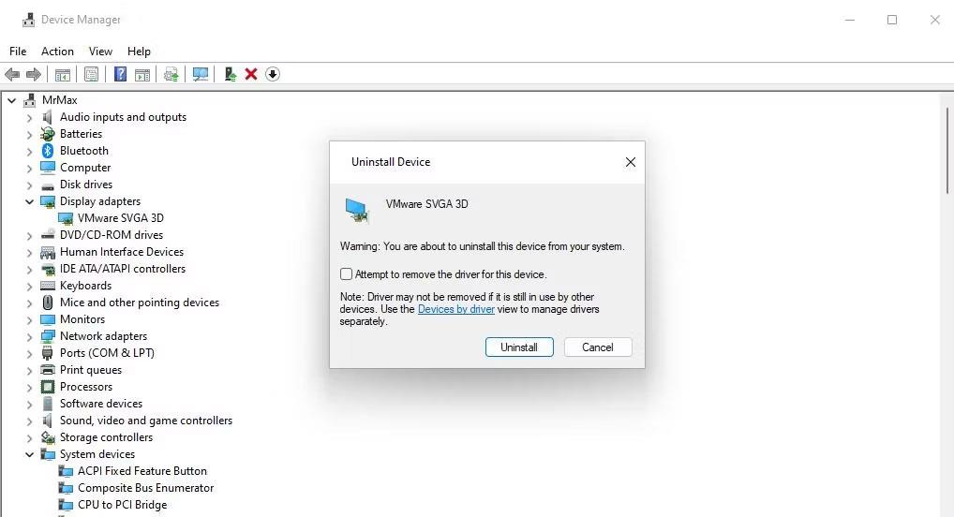Select ACPI Fixed Feature Button item
The height and width of the screenshot is (517, 954).
(142, 471)
